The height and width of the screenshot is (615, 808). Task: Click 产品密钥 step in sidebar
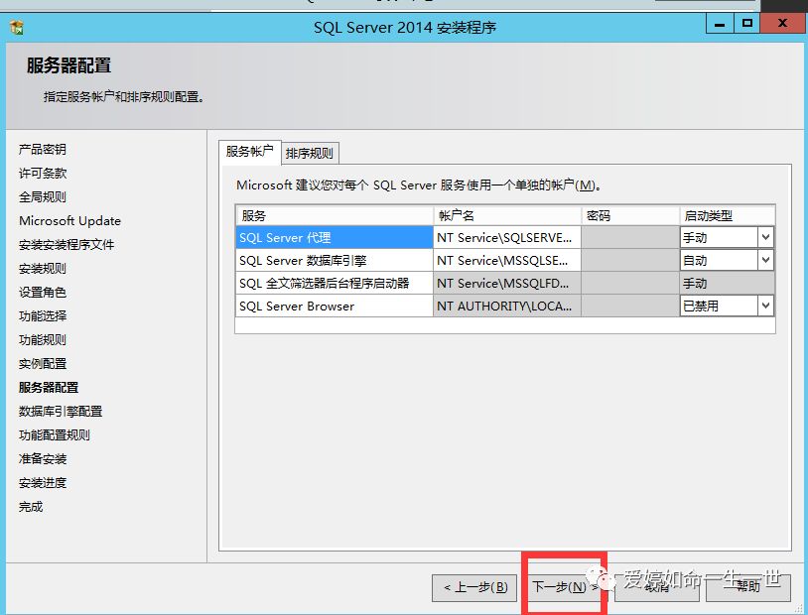click(x=43, y=150)
